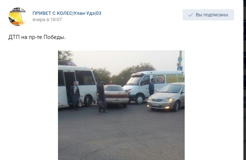Click the beige sedan in the photo center
The image size is (246, 160).
[116, 96]
